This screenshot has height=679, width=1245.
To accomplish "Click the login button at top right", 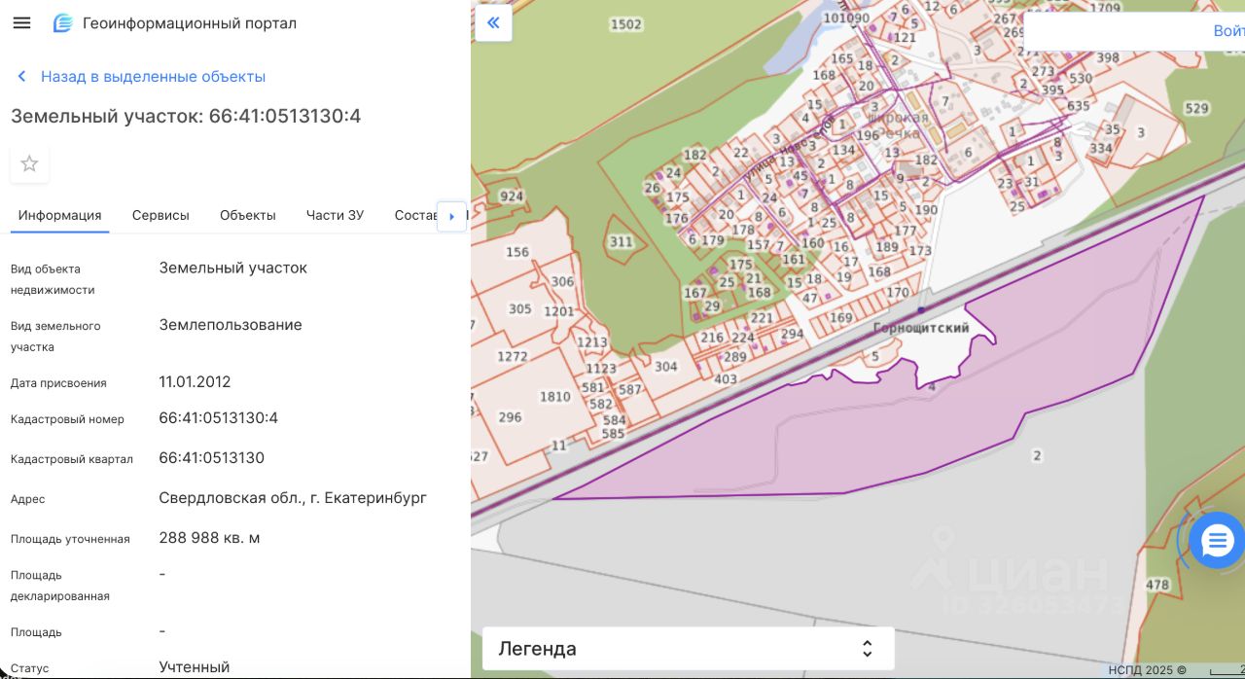I will 1227,31.
